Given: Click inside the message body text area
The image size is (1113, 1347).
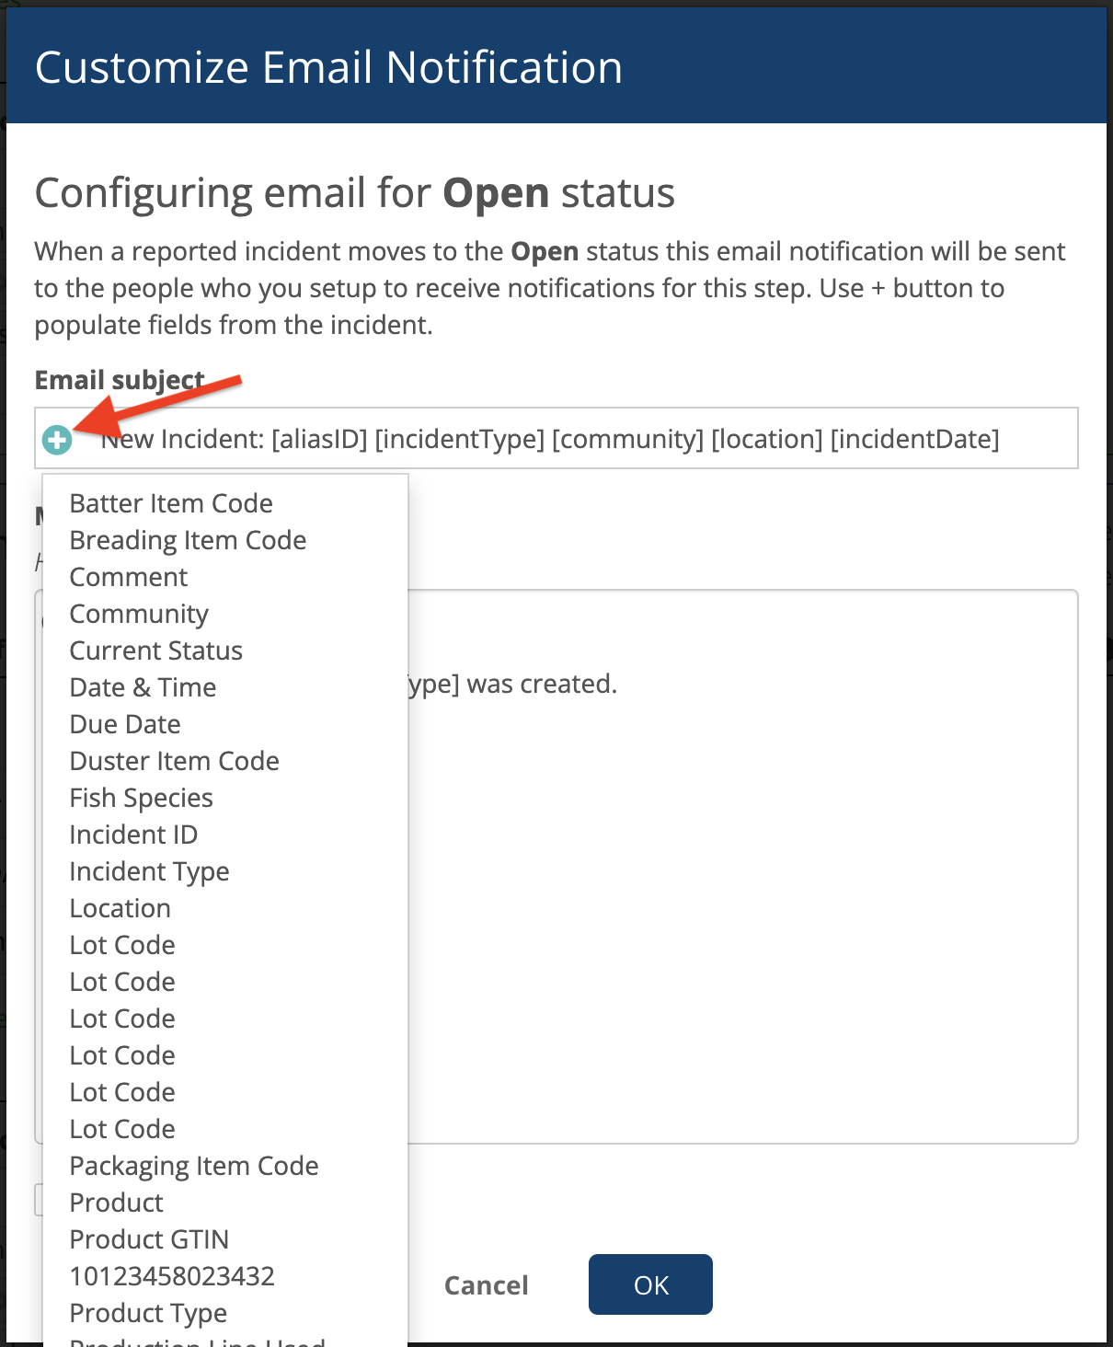Looking at the screenshot, I should (741, 867).
